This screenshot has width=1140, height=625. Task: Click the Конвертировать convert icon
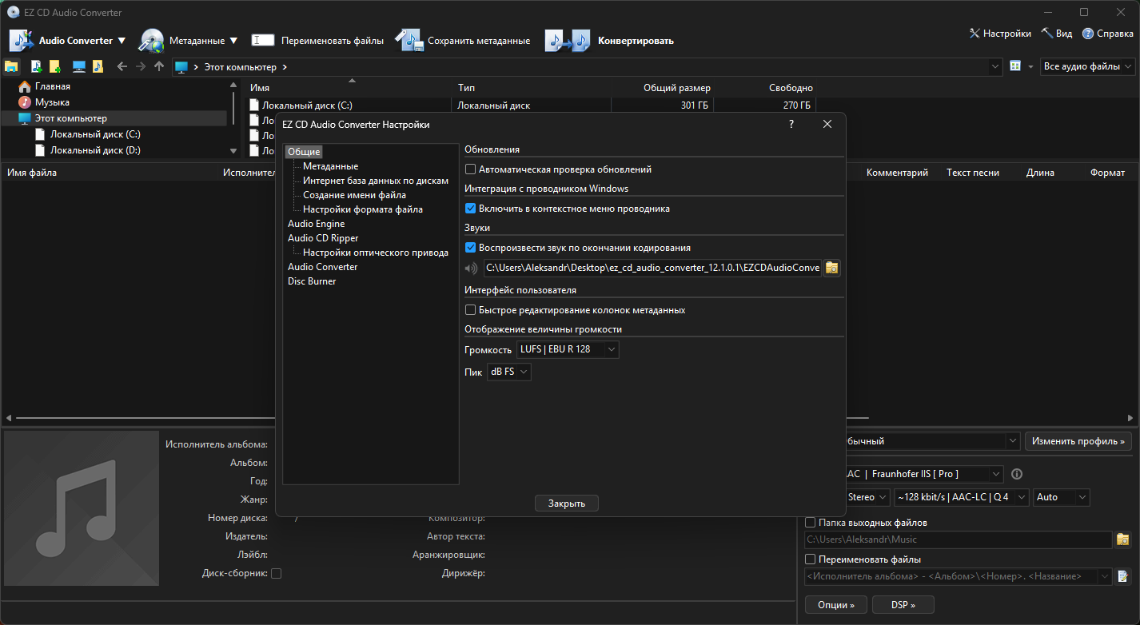568,41
